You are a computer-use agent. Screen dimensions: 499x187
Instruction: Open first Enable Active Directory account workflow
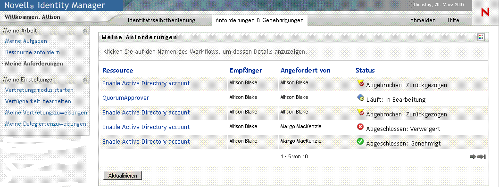146,83
